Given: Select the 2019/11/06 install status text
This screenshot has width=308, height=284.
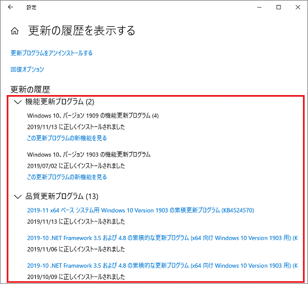Looking at the screenshot, I should click(76, 249).
